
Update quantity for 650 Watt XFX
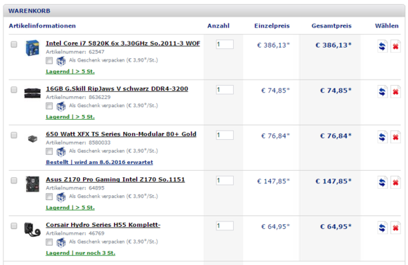(382, 137)
